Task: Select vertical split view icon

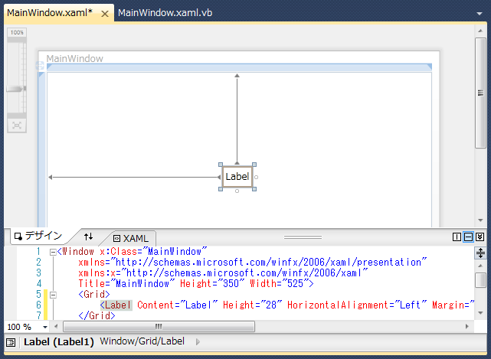Action: pyautogui.click(x=457, y=237)
